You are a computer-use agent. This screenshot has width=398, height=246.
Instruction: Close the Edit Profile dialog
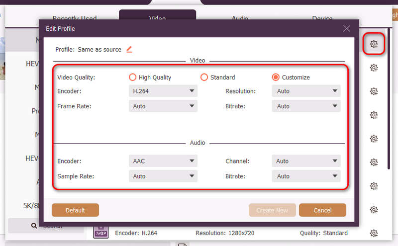[347, 29]
